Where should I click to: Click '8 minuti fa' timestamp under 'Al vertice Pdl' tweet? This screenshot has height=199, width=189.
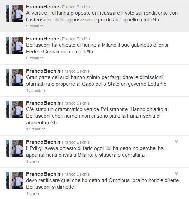tap(35, 26)
